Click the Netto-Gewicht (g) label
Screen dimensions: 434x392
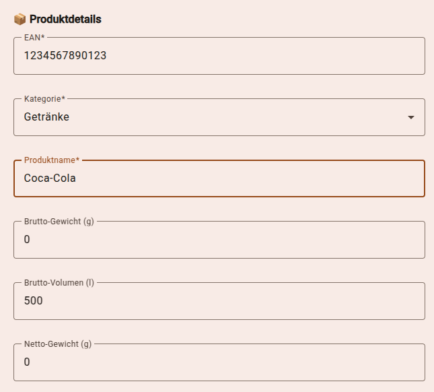(58, 344)
